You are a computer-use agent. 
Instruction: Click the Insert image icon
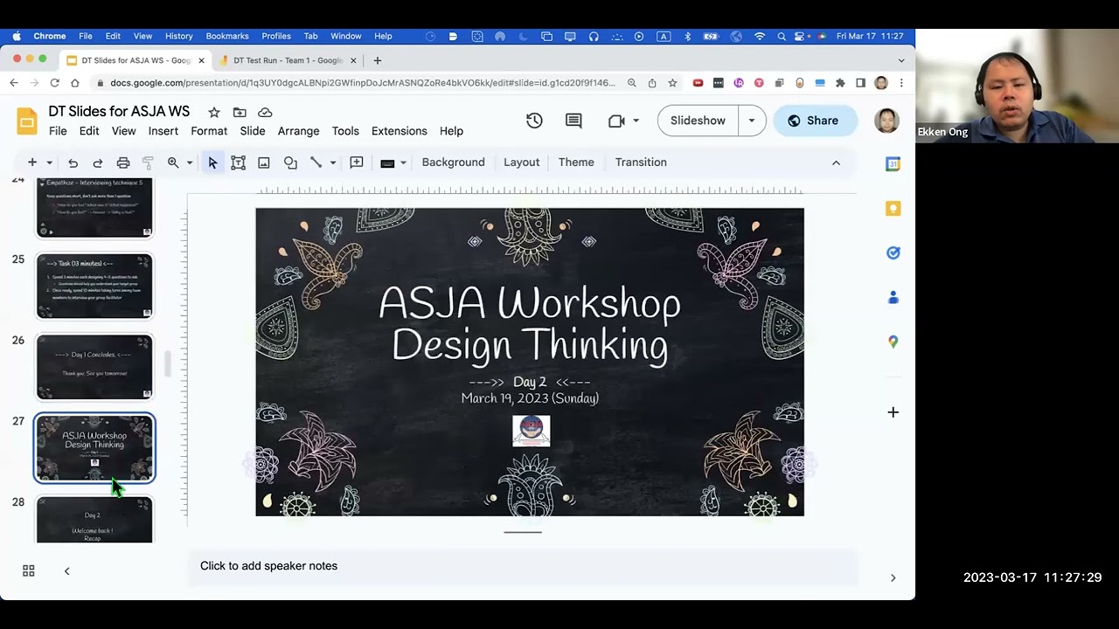(x=264, y=162)
